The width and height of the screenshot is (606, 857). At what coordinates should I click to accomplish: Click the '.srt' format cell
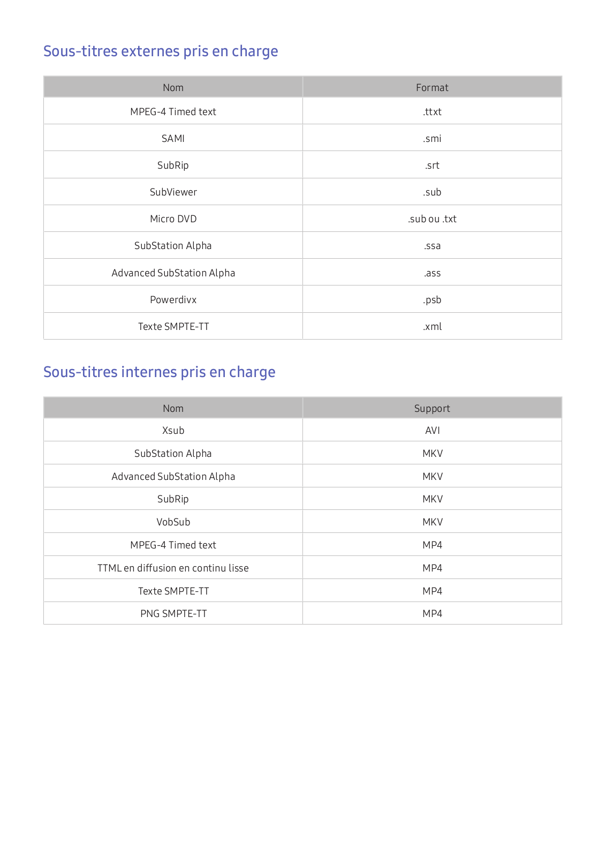(432, 165)
